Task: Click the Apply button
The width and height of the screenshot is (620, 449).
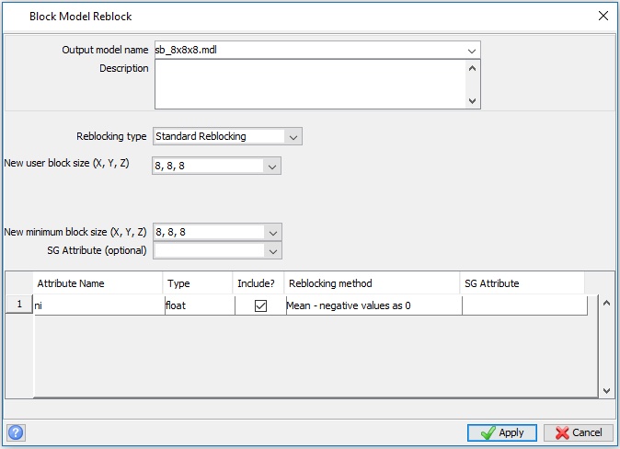Action: [502, 432]
